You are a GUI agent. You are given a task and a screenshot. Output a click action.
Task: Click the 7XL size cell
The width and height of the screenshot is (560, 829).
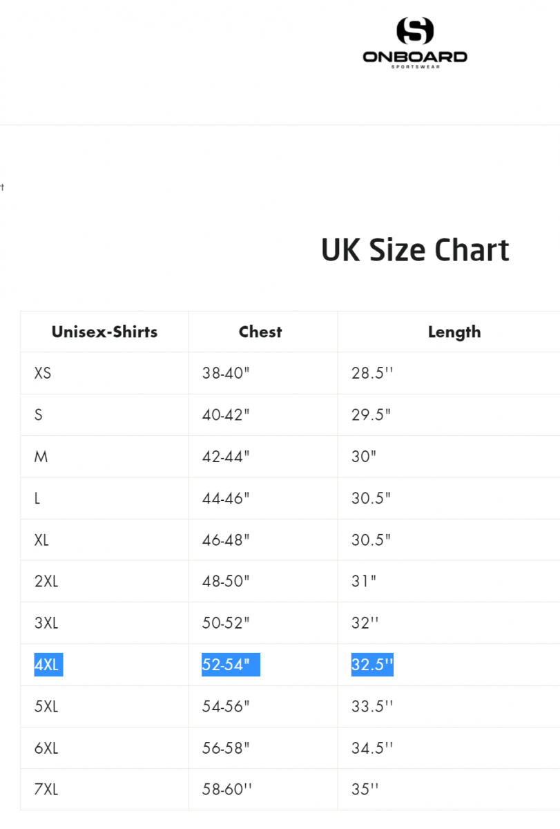(46, 789)
